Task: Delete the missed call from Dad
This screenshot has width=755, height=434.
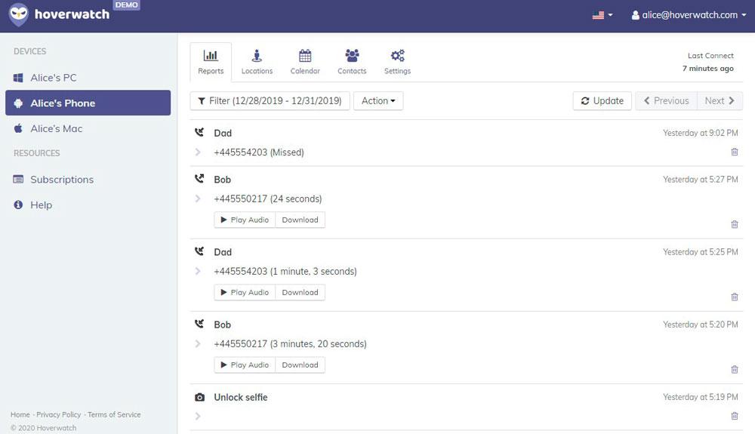Action: coord(735,152)
